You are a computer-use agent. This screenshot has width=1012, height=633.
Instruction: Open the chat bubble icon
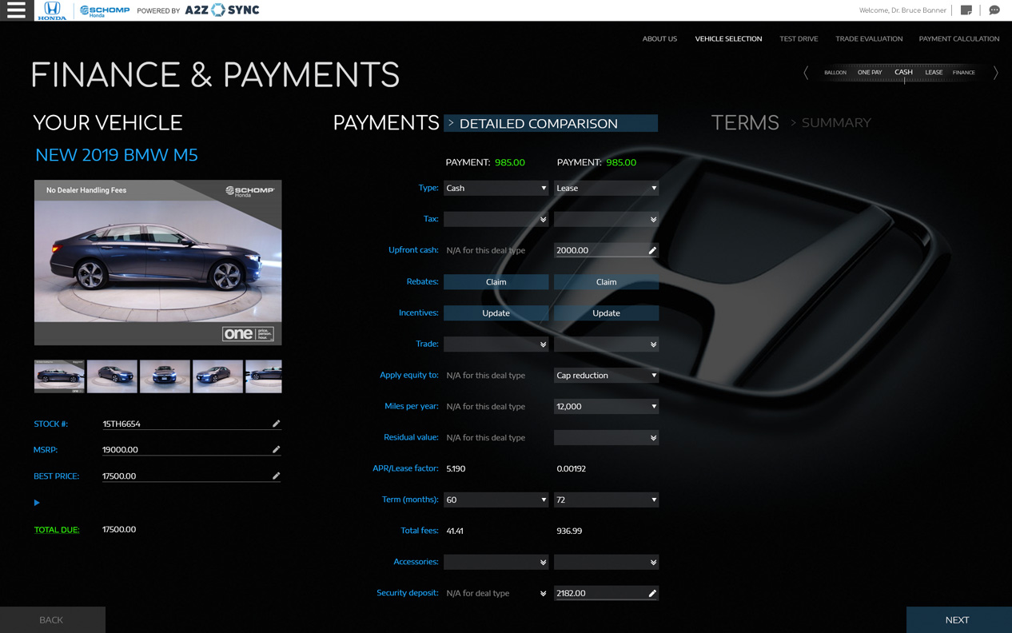(994, 10)
